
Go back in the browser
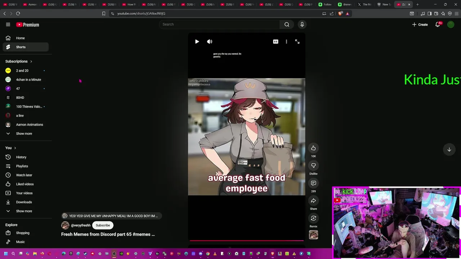[x=4, y=13]
